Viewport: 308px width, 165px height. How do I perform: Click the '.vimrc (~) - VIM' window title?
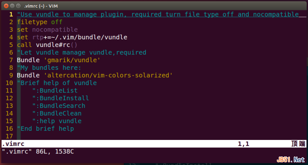click(x=44, y=5)
